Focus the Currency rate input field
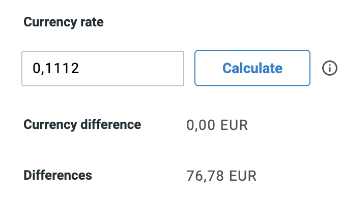Screen dimensions: 341x199 [103, 69]
